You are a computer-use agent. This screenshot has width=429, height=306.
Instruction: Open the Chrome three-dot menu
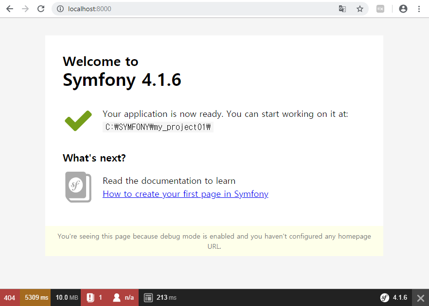pos(419,9)
